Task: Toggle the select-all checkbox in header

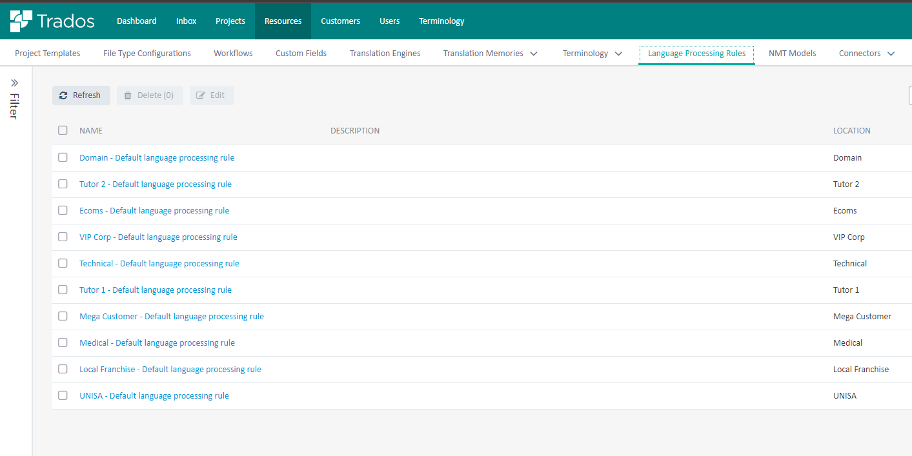Action: point(63,130)
